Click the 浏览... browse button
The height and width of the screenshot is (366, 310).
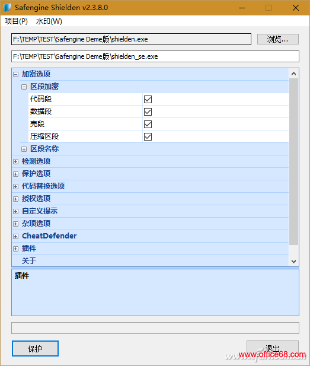[x=278, y=39]
